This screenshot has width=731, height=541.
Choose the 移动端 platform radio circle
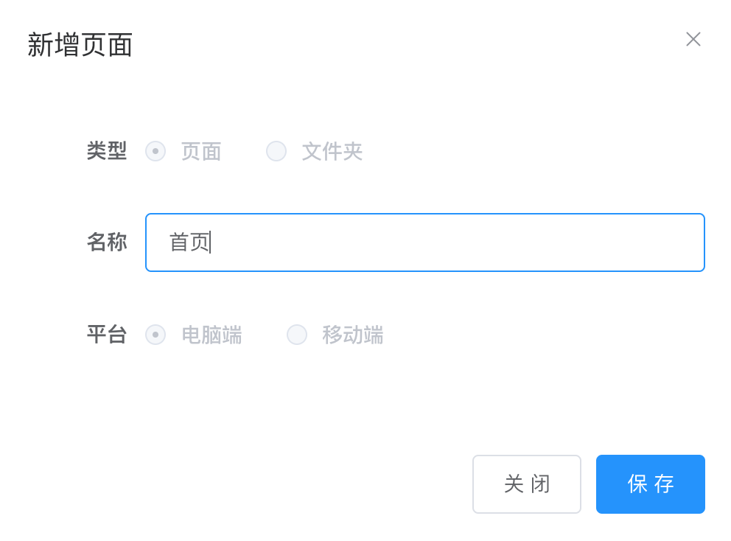(296, 335)
